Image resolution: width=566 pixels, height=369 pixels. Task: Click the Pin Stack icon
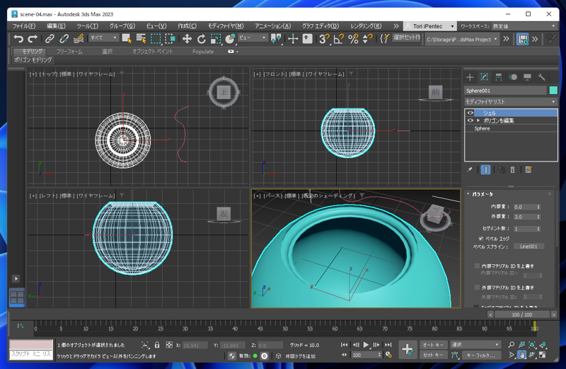[x=469, y=170]
